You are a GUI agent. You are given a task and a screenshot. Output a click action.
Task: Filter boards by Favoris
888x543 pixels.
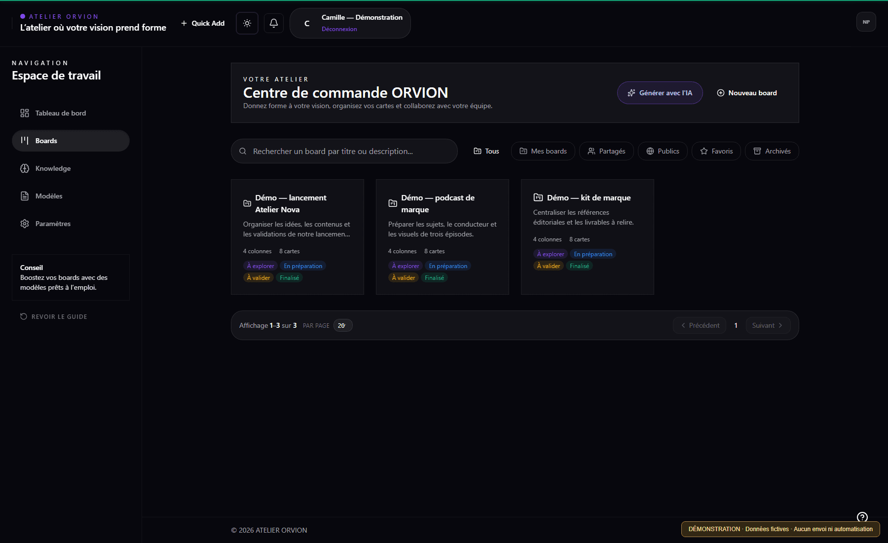coord(716,151)
